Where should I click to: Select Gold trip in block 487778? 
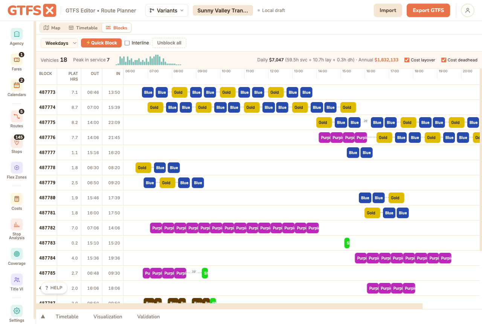[143, 168]
